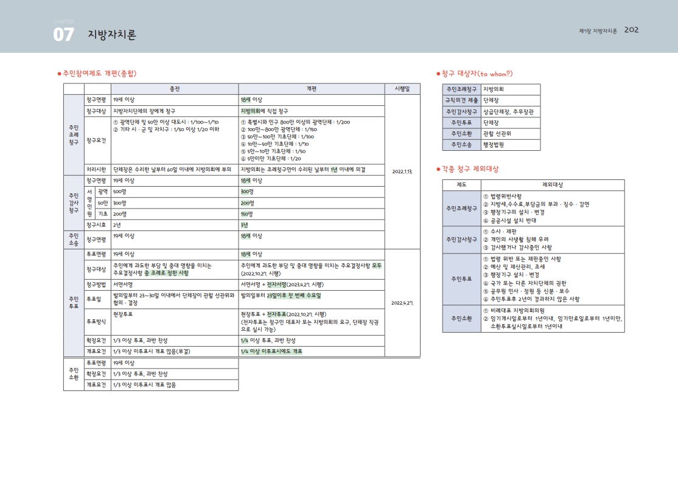Click the 규칙의견 제출 row label
The width and height of the screenshot is (678, 478).
(x=461, y=100)
